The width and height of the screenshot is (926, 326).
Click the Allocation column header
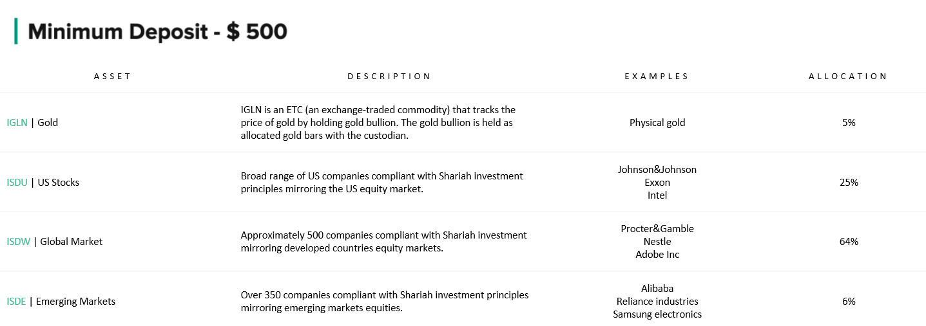[848, 76]
